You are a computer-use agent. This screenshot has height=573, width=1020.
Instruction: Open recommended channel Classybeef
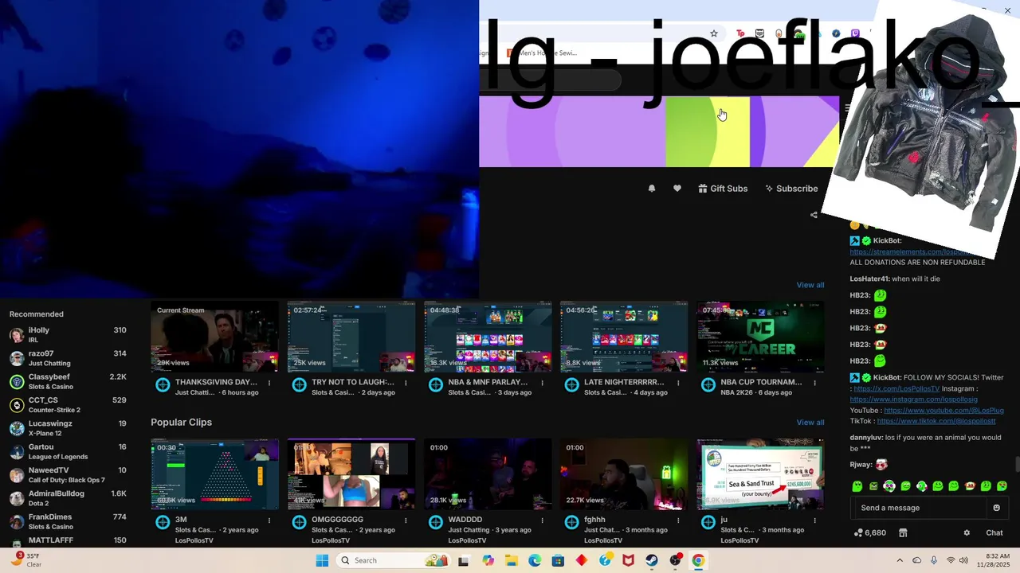click(68, 381)
